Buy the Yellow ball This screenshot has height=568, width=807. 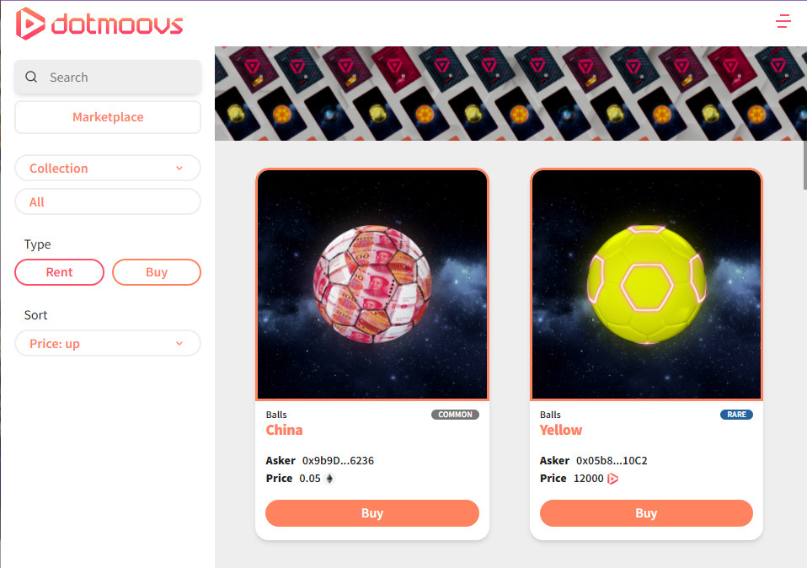coord(646,513)
